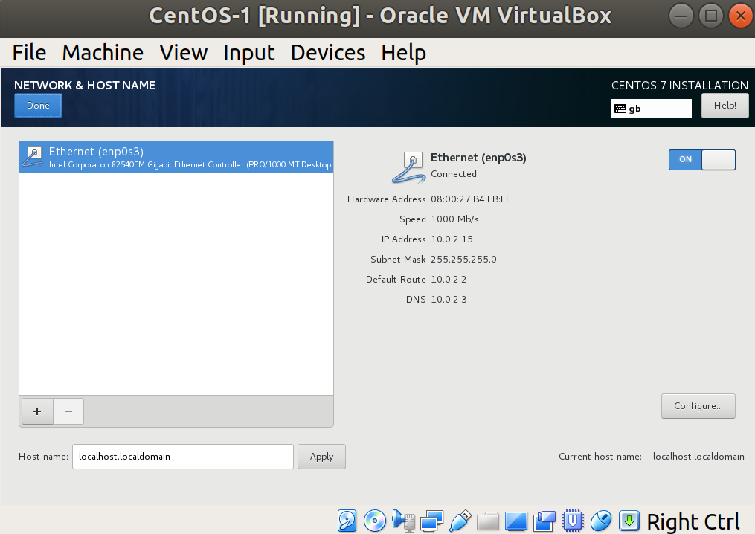Viewport: 755px width, 534px height.
Task: Click the video recording status icon
Action: pyautogui.click(x=544, y=521)
